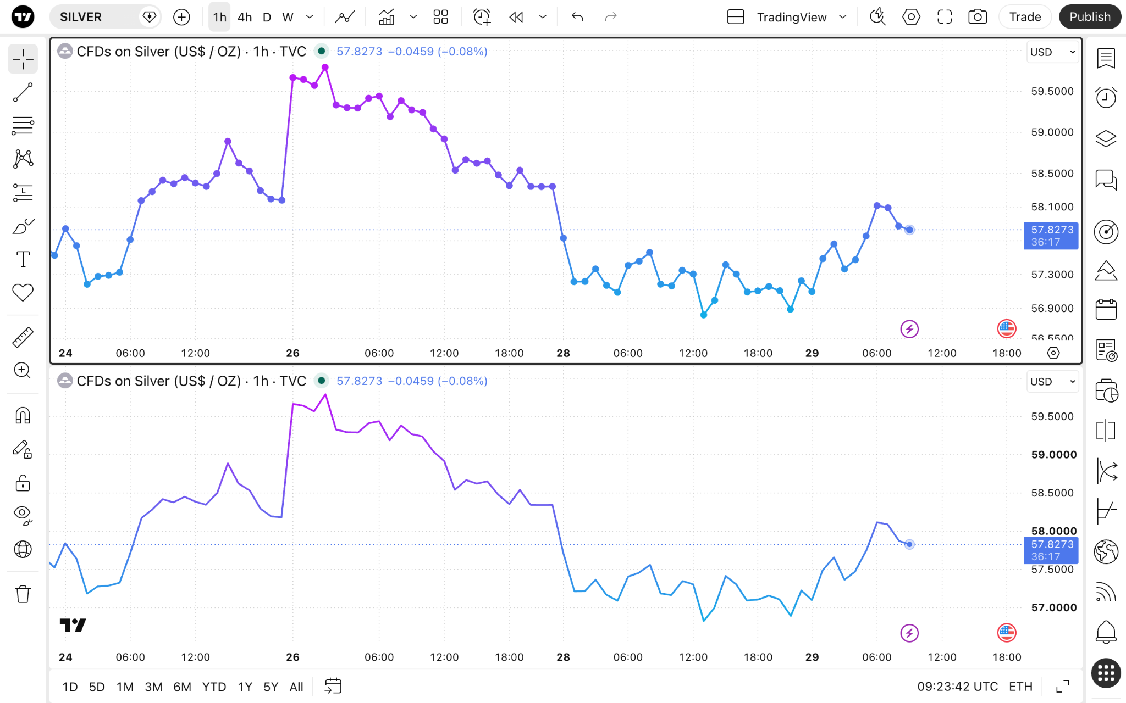
Task: Select the zoom in tool
Action: pos(23,371)
